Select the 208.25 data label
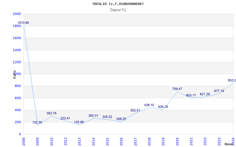Screen dimensions: 236x147 (121, 119)
